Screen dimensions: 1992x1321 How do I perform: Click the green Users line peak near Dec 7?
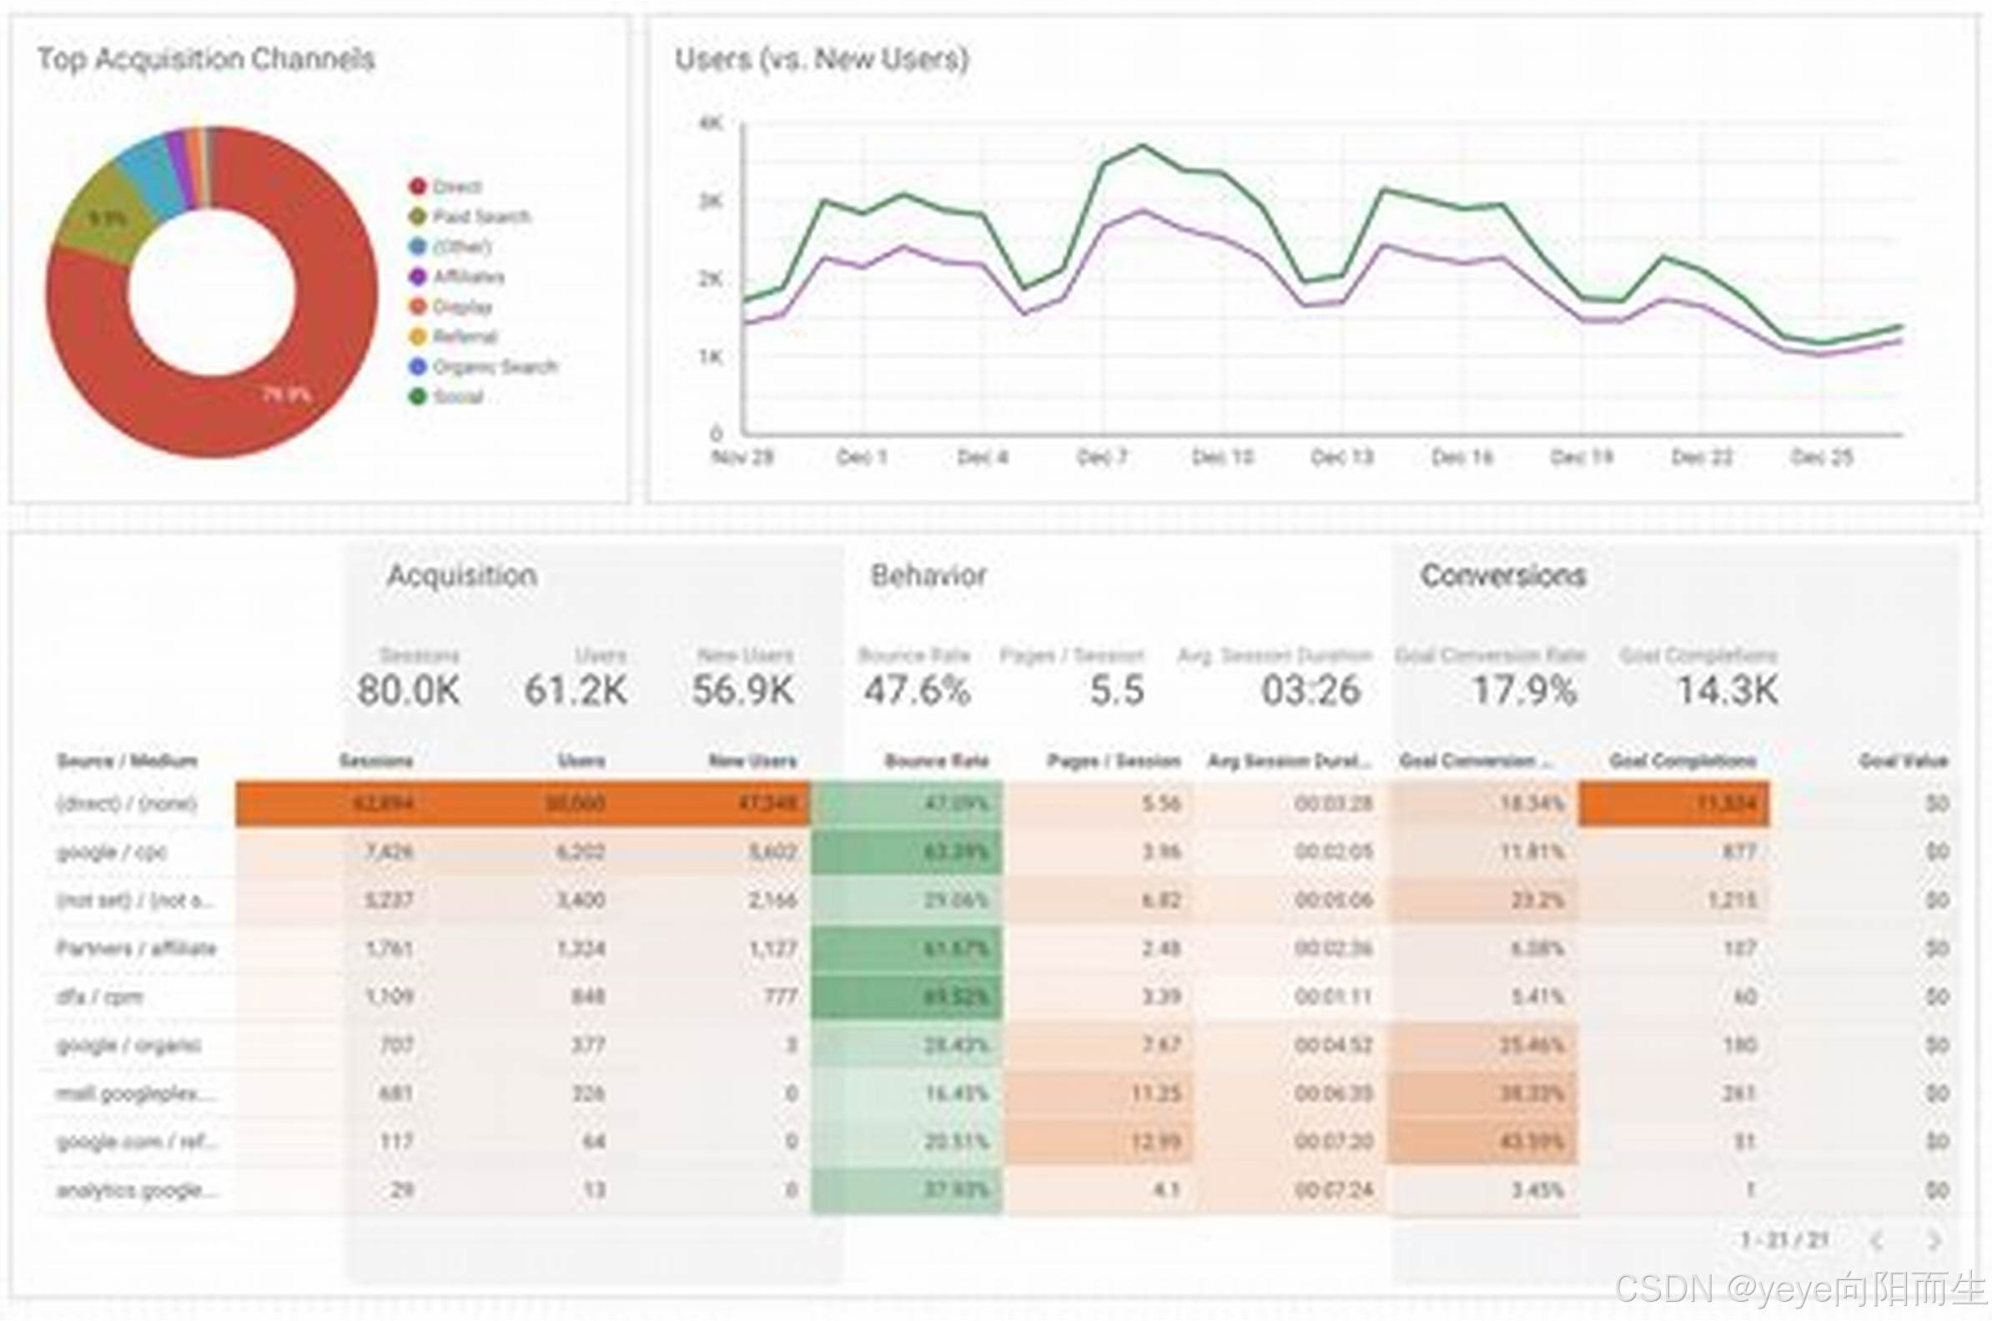[x=1143, y=146]
